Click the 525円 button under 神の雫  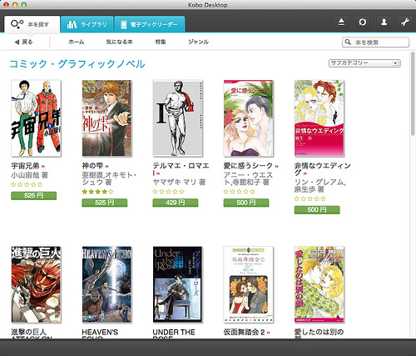click(105, 203)
